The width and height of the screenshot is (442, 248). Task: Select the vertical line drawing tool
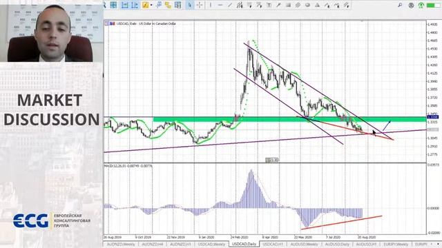(x=210, y=5)
